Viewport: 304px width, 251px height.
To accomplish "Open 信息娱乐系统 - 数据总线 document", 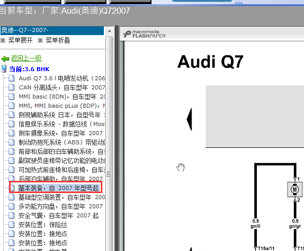I will pyautogui.click(x=62, y=124).
